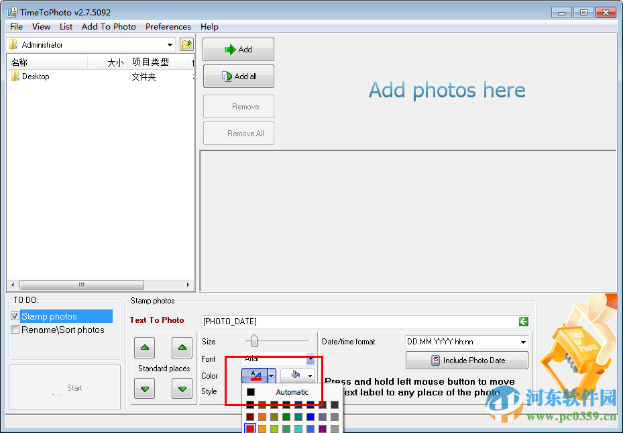Viewport: 623px width, 433px height.
Task: Click the green arrow icon in Text To Photo field
Action: click(x=523, y=322)
